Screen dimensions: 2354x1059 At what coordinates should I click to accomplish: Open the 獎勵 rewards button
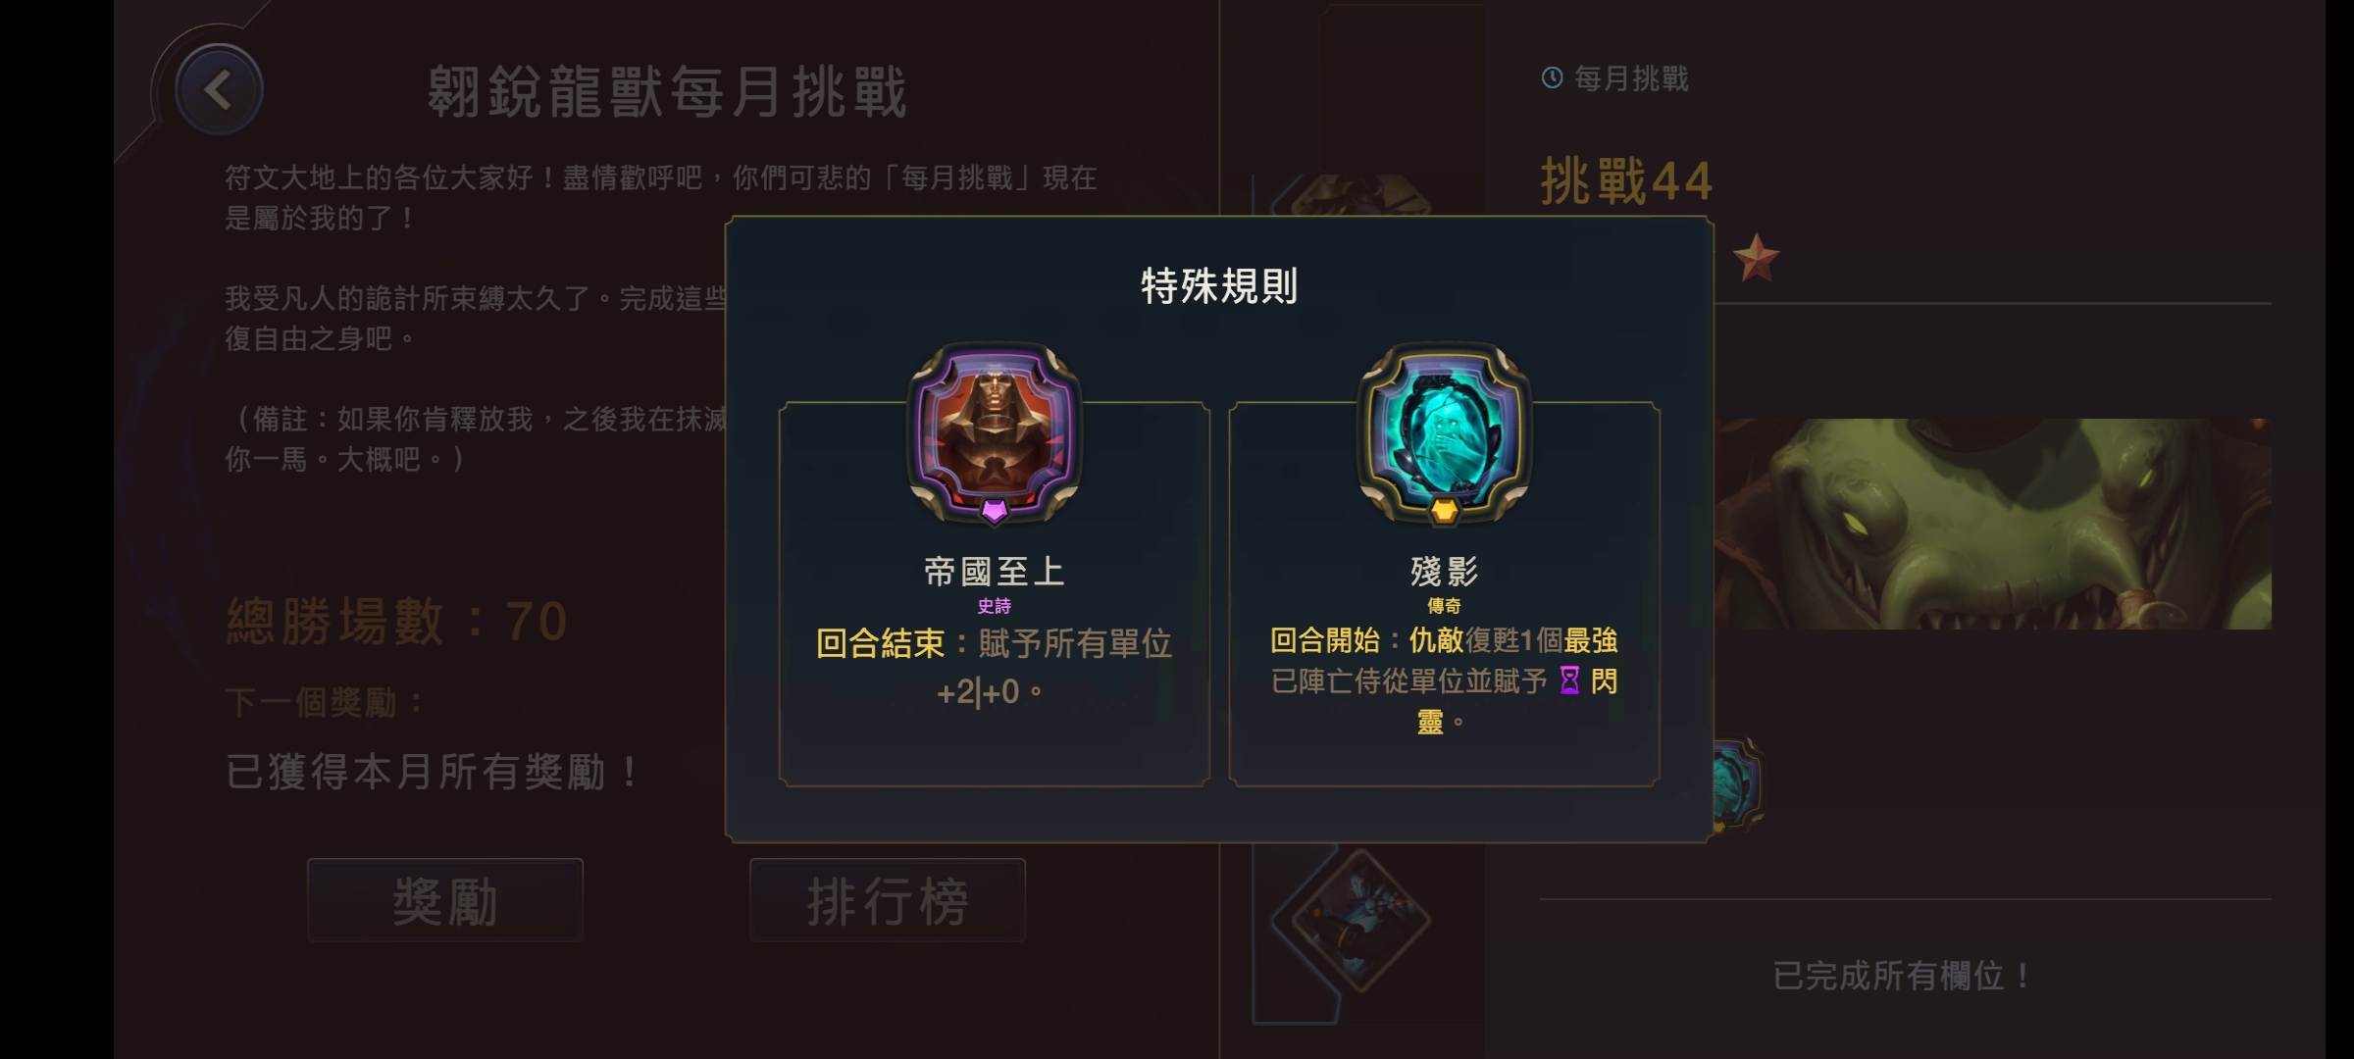pyautogui.click(x=445, y=900)
